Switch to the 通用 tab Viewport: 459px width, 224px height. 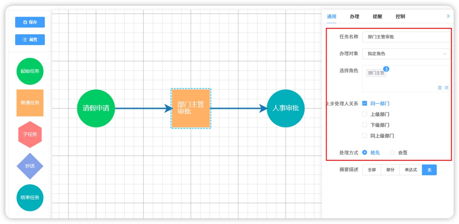pyautogui.click(x=331, y=17)
